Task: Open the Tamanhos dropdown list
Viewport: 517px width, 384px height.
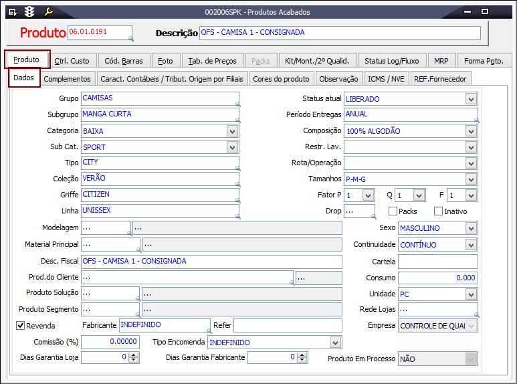Action: [x=471, y=179]
